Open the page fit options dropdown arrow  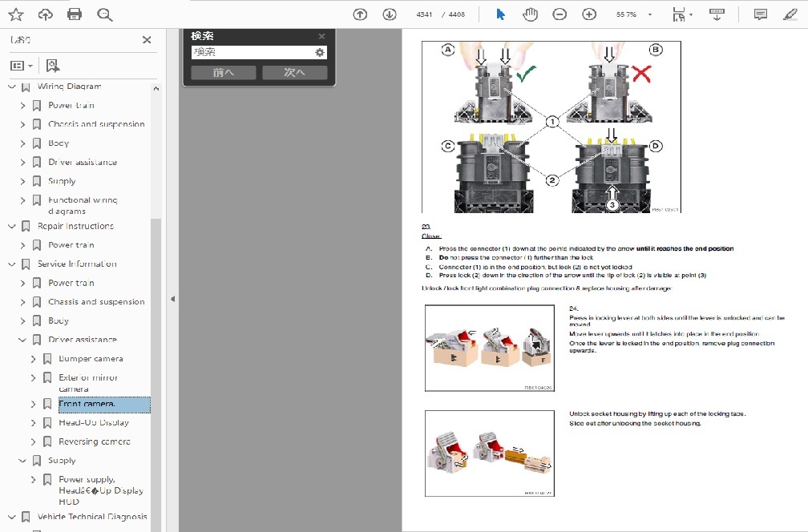[x=691, y=14]
